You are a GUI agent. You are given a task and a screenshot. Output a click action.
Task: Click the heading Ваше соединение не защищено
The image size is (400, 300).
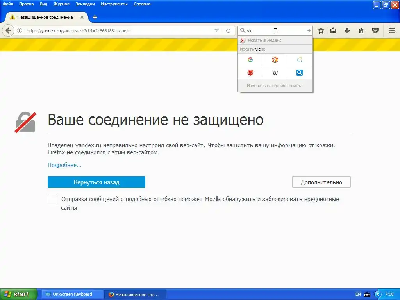coord(155,120)
